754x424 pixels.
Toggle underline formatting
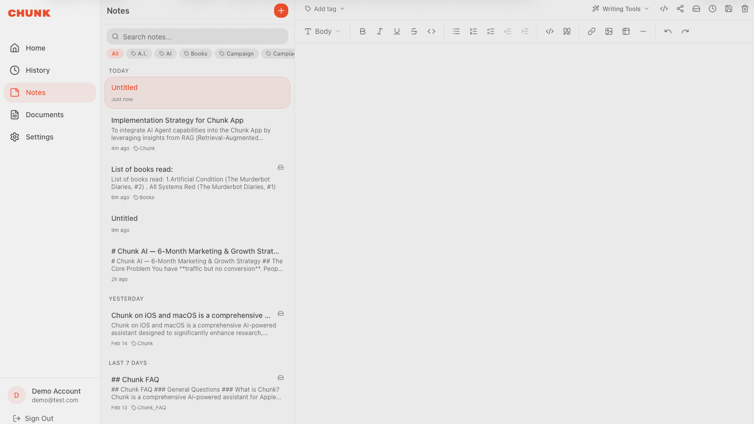(x=396, y=31)
